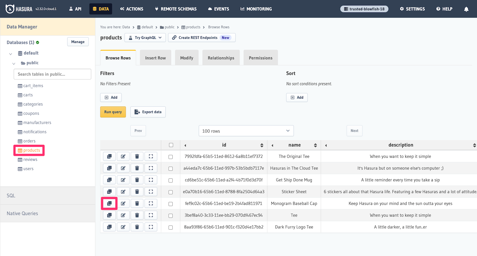Sort by the id column arrows
This screenshot has width=477, height=256.
[x=262, y=145]
